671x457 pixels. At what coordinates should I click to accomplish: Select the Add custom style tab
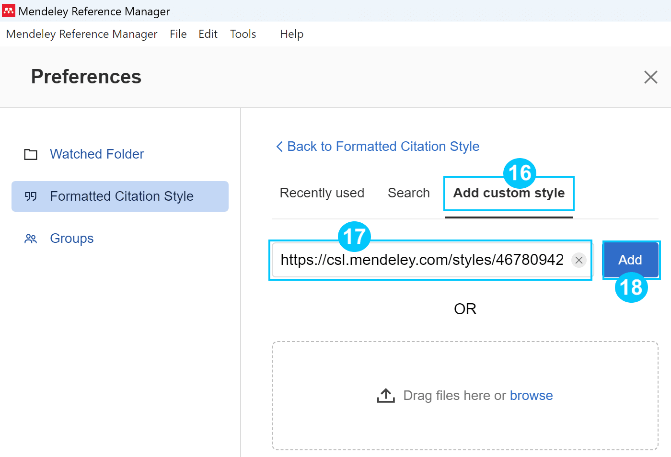click(x=509, y=193)
